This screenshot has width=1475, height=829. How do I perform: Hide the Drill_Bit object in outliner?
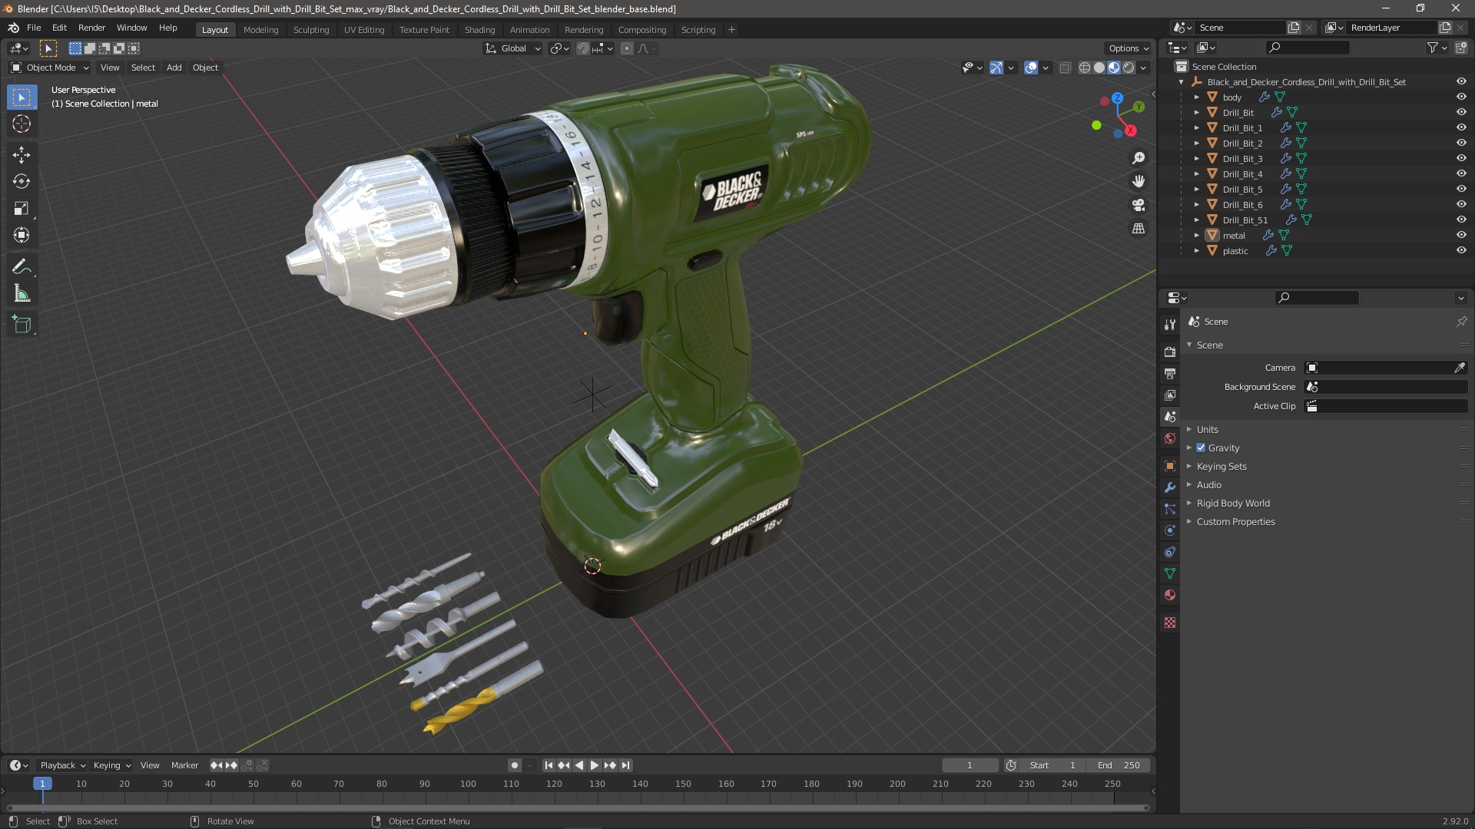click(x=1460, y=112)
